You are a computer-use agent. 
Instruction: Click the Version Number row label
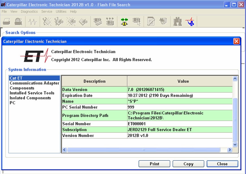tap(78, 136)
